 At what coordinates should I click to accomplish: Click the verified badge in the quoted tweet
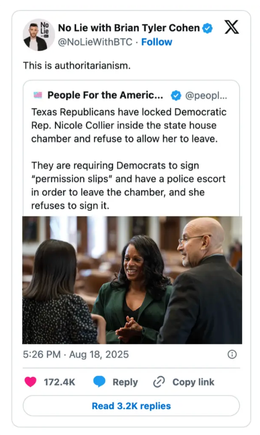click(x=176, y=95)
